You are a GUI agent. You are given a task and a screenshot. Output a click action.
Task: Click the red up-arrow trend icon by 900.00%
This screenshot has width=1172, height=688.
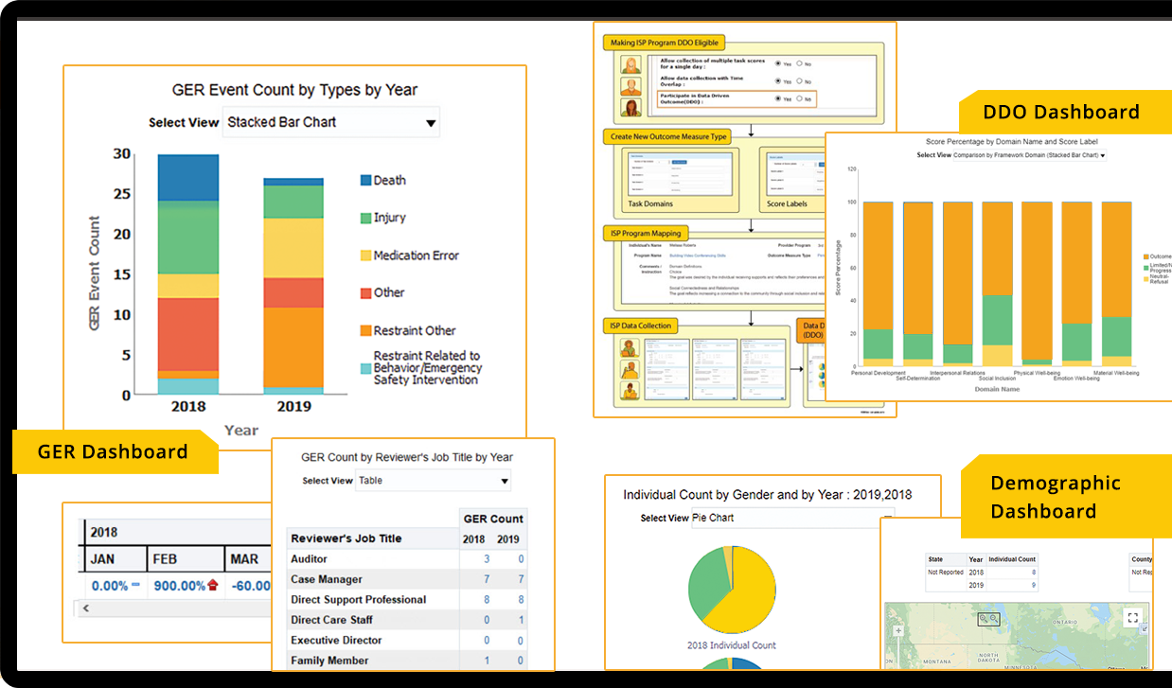(213, 586)
